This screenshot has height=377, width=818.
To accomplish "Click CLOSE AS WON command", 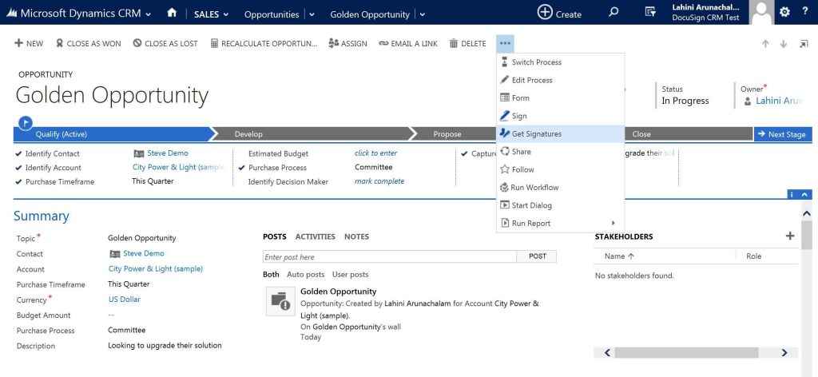I will coord(88,43).
